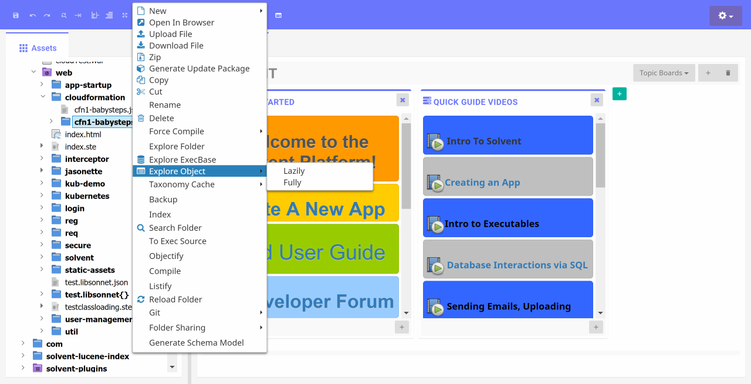Expand the kubernetes folder node
Viewport: 751px width, 384px height.
click(42, 196)
